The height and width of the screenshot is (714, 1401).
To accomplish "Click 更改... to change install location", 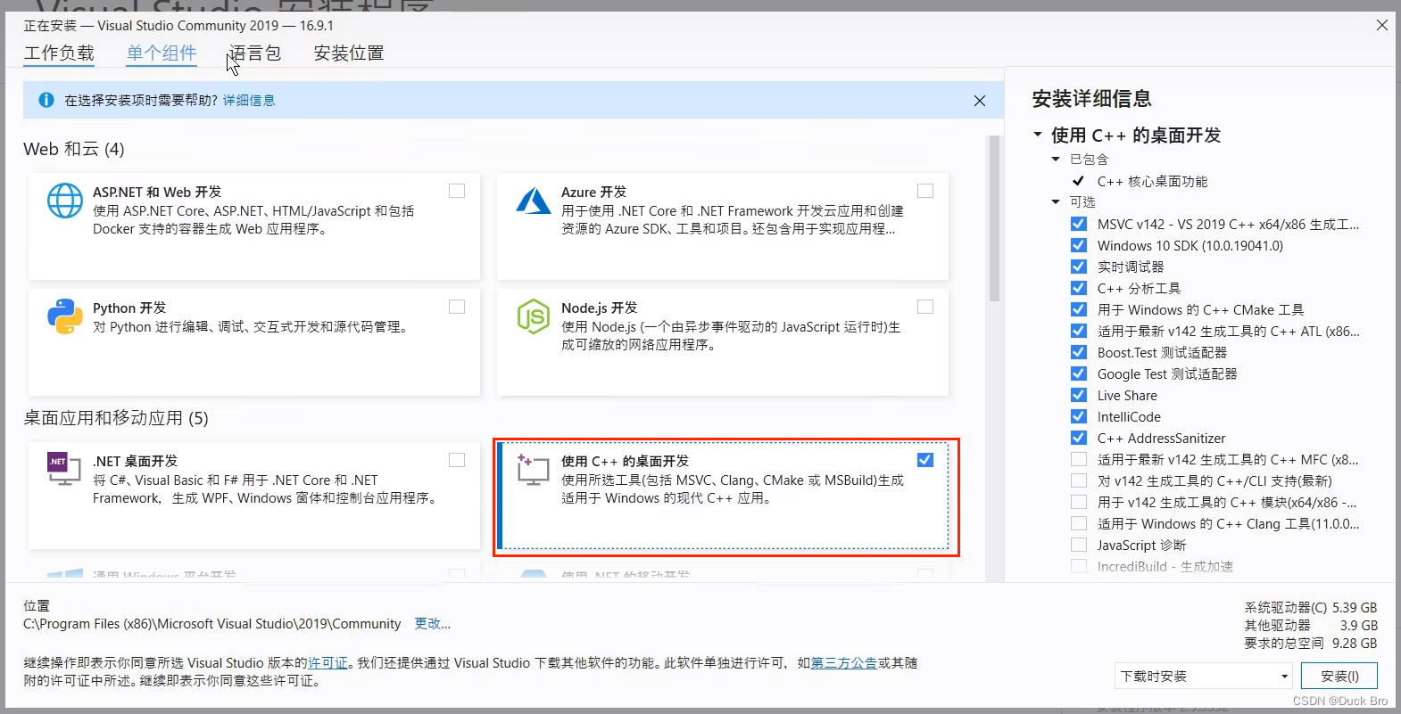I will (x=433, y=623).
